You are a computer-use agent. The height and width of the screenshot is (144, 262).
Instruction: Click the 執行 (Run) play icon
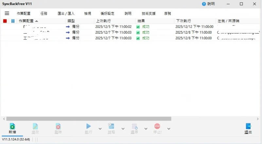point(88,126)
